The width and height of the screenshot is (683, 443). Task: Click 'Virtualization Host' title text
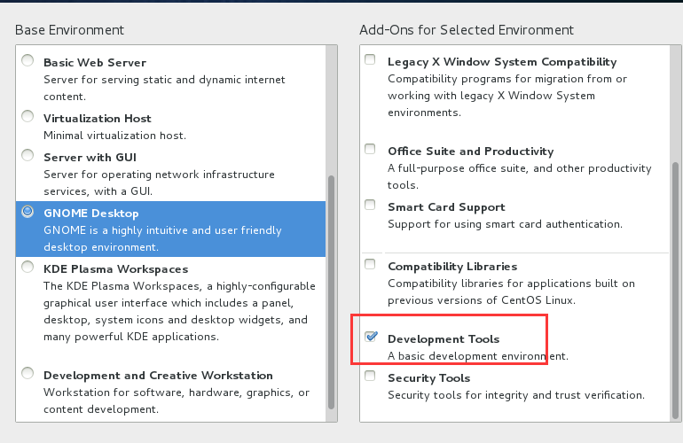98,119
